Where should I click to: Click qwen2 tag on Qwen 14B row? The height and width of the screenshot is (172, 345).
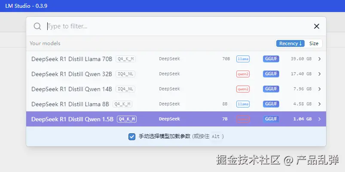pyautogui.click(x=243, y=89)
